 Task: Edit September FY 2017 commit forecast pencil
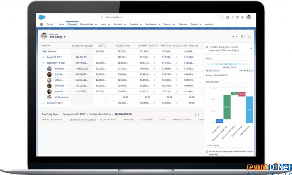(x=154, y=63)
